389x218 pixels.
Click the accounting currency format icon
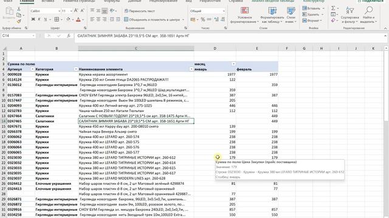(193, 19)
